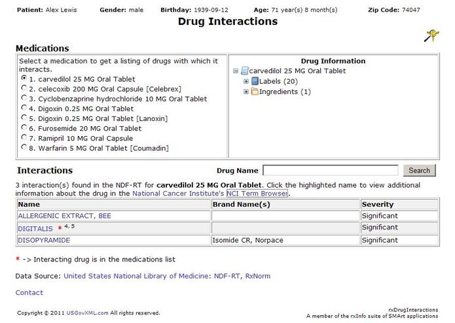Click the Zip Code value 74047
455x323 pixels.
[411, 10]
